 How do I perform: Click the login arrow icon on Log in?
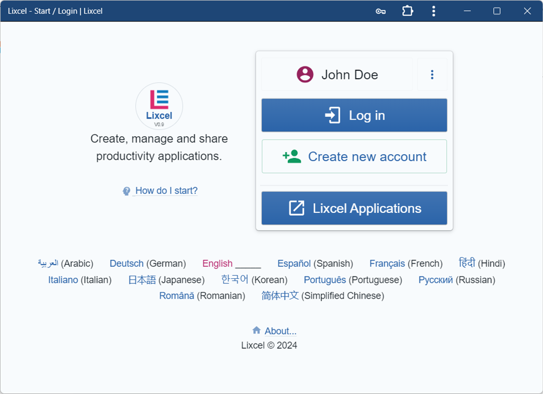(332, 115)
